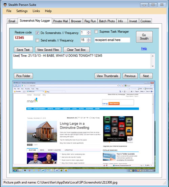This screenshot has height=187, width=169.
Task: Click the Restore code label
Action: pyautogui.click(x=23, y=32)
